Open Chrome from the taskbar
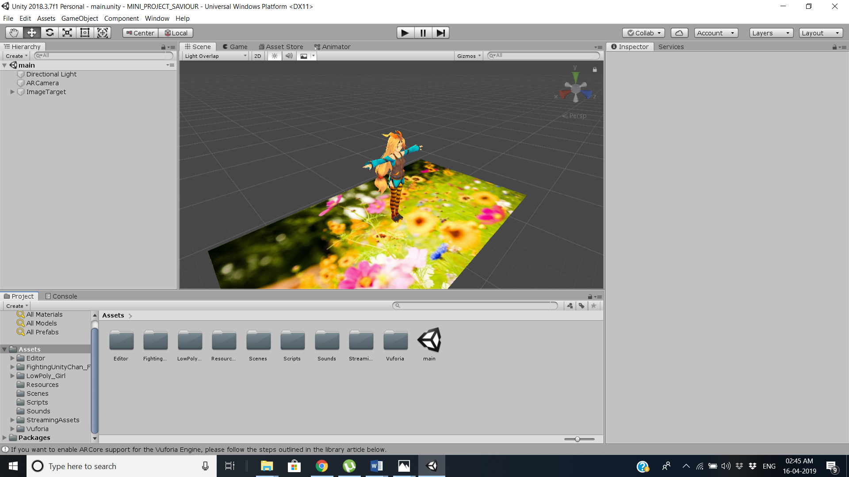 point(322,466)
